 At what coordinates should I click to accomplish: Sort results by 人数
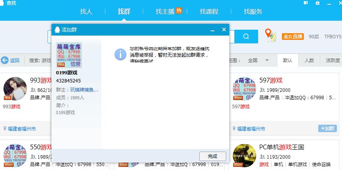tap(309, 60)
